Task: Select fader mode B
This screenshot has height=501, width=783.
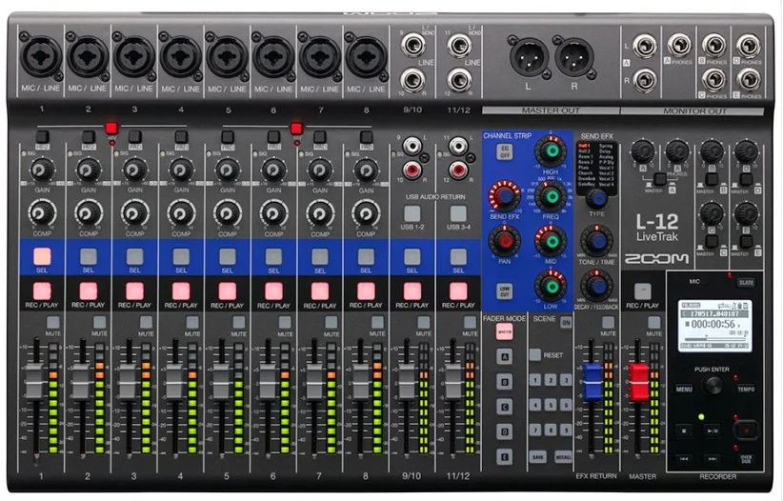Action: (504, 382)
